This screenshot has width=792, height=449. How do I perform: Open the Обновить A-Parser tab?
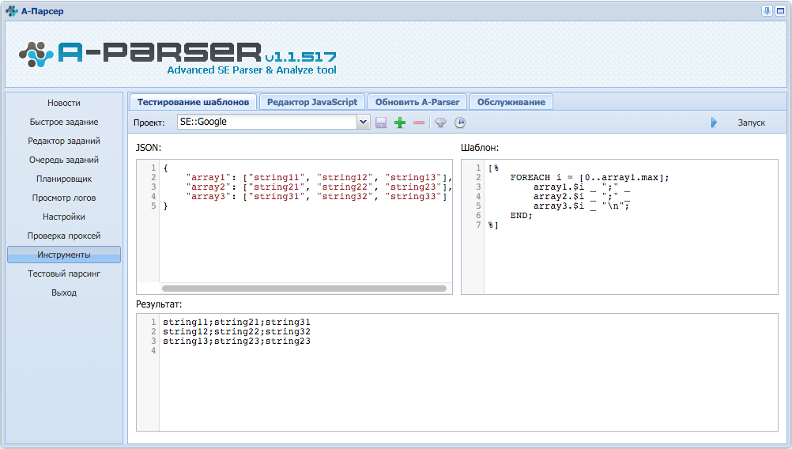pos(417,102)
